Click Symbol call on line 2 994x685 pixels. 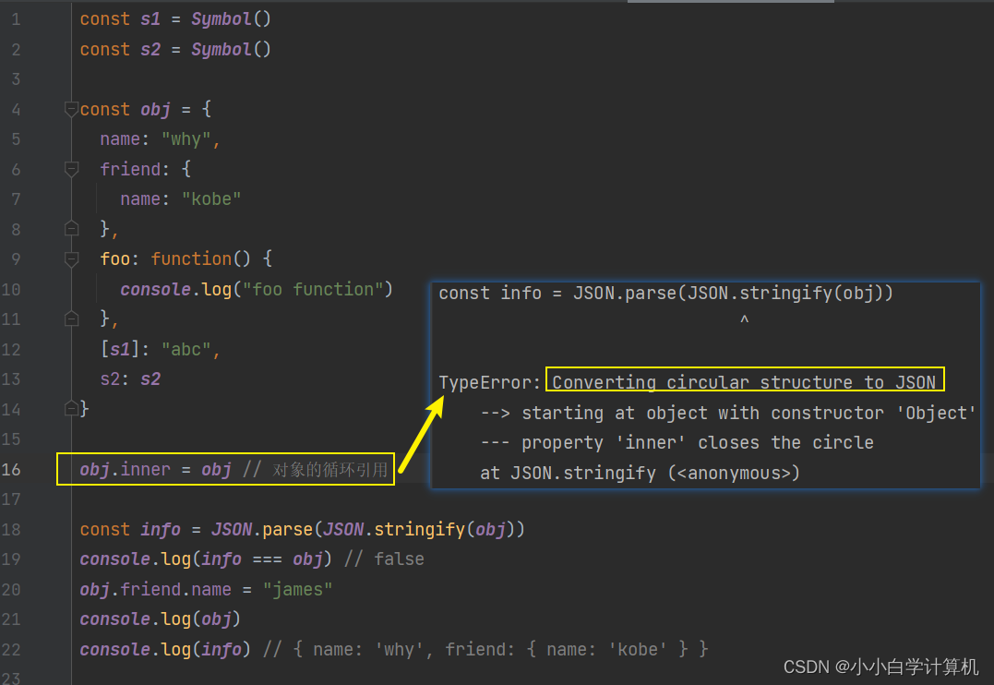231,50
